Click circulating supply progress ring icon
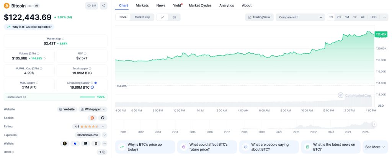This screenshot has width=392, height=158. tap(92, 87)
